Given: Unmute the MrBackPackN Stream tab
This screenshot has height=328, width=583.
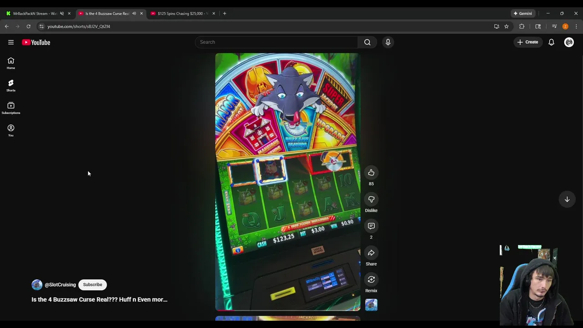Looking at the screenshot, I should pos(62,14).
